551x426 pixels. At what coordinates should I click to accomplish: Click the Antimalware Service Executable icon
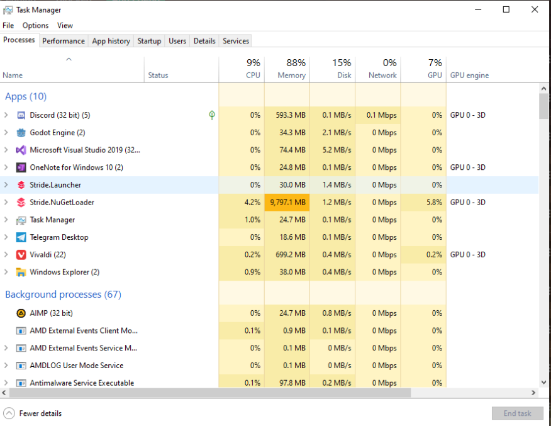(x=21, y=383)
